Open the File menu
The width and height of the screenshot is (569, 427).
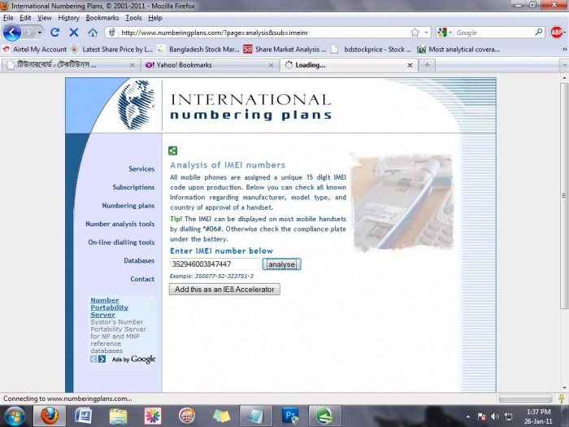[8, 18]
